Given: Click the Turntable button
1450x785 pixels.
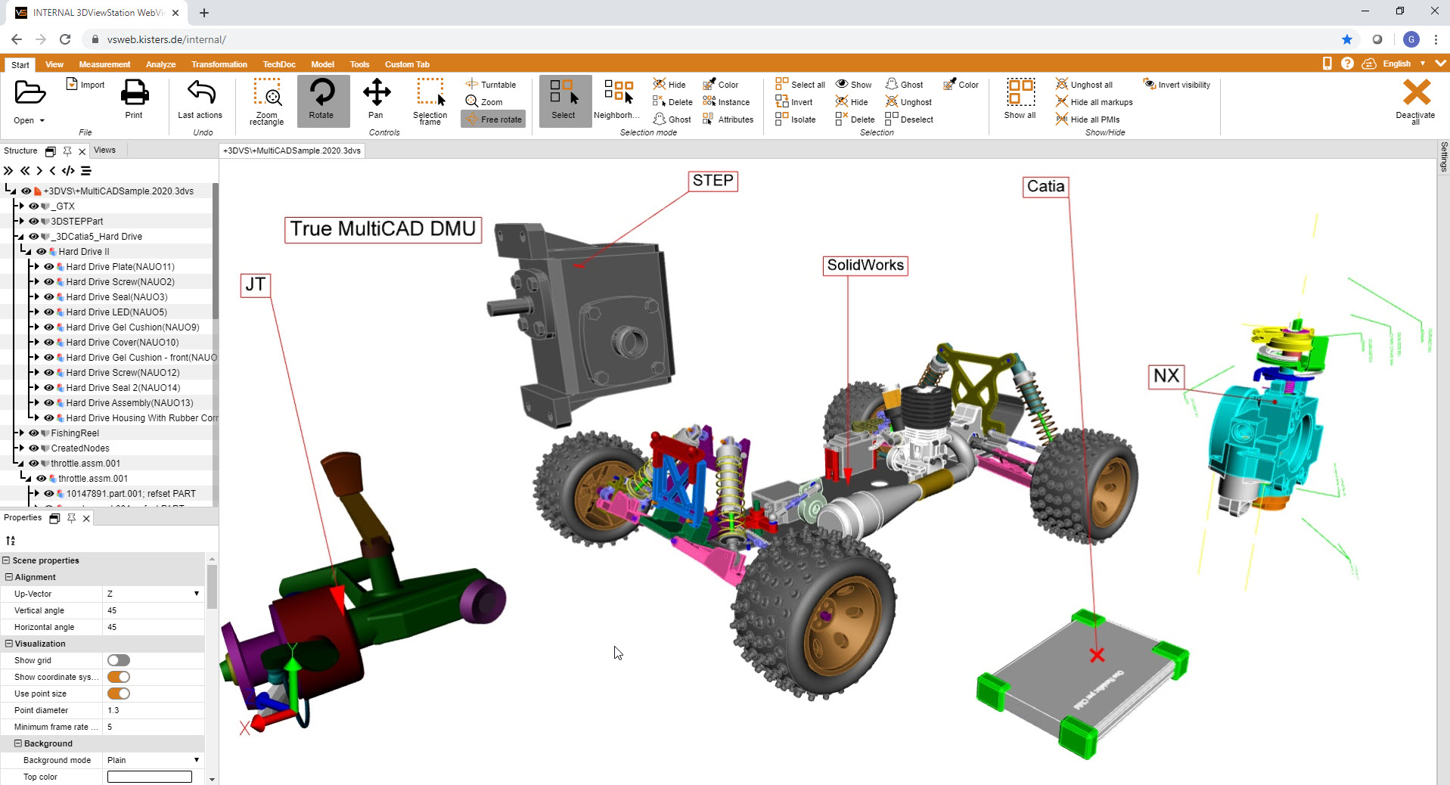Looking at the screenshot, I should tap(491, 85).
